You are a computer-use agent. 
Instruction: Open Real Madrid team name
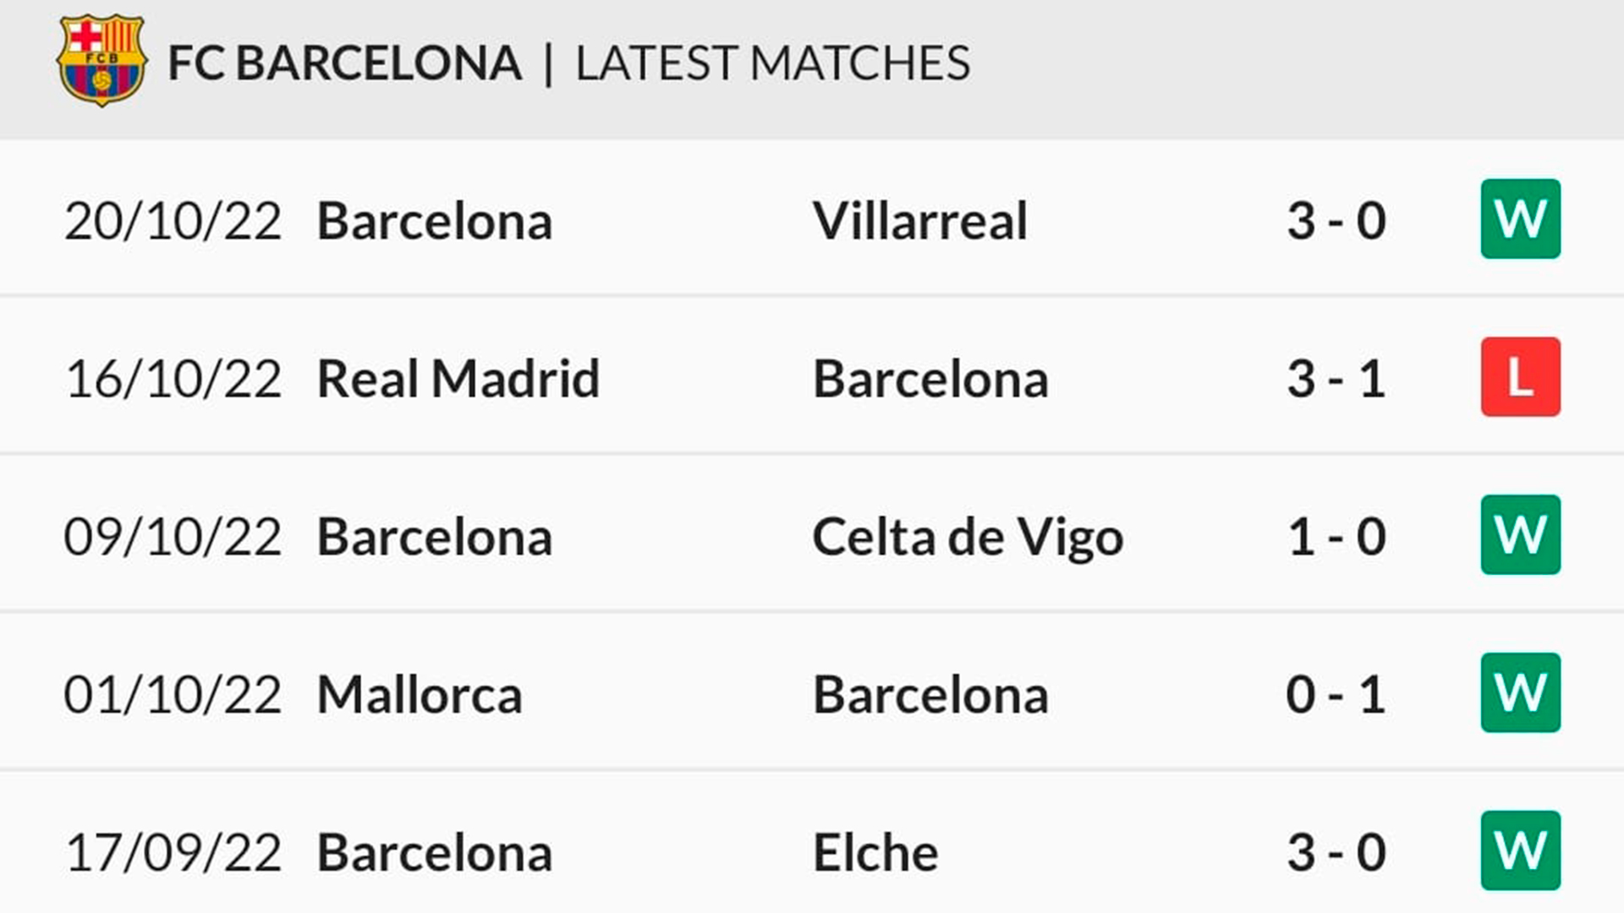point(458,379)
